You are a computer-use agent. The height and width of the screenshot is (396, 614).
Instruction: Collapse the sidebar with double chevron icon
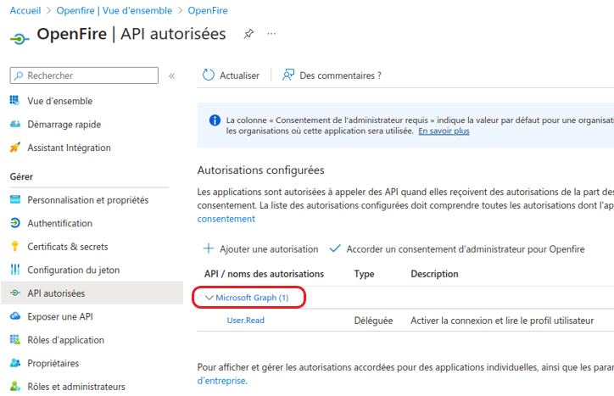coord(171,76)
